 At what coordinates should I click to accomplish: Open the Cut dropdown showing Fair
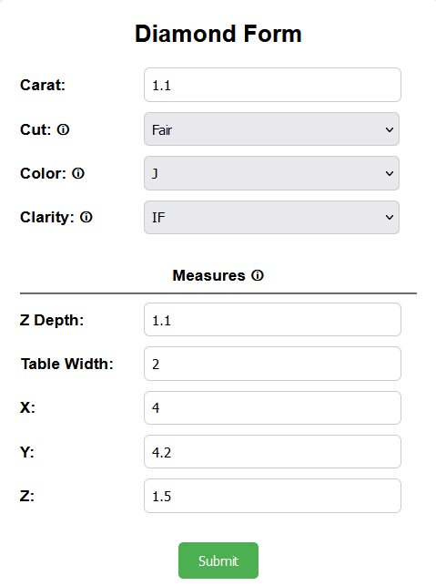tap(272, 129)
